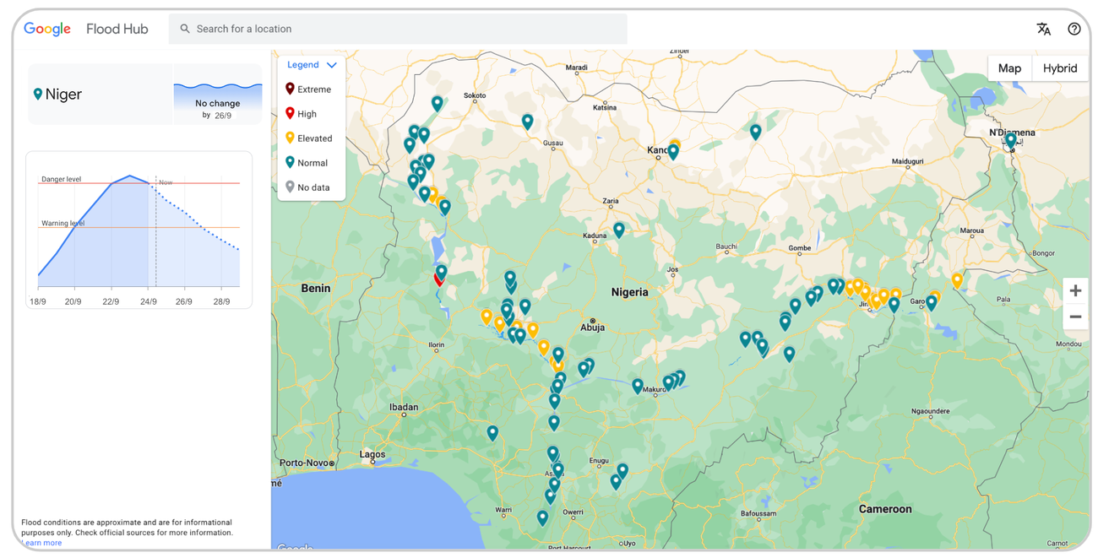Viewport: 1098px width, 558px height.
Task: Collapse the Legend panel using its chevron
Action: 331,64
